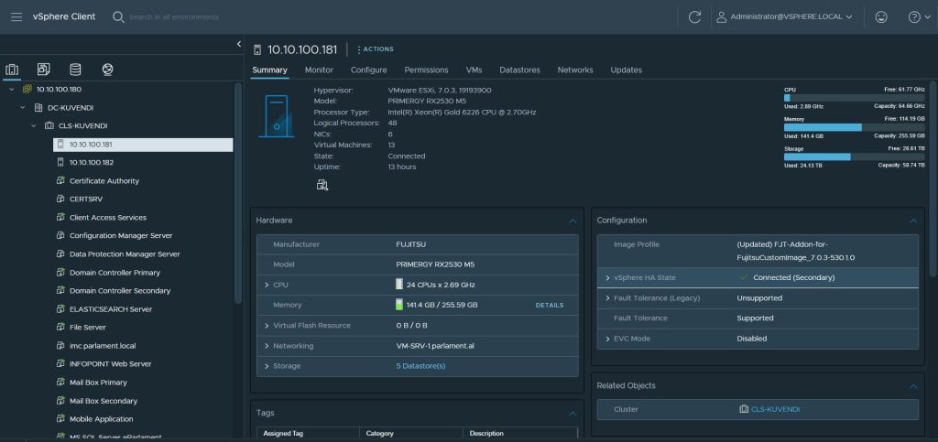Click the 5 Datastore(s) link
Viewport: 938px width, 442px height.
(x=420, y=366)
